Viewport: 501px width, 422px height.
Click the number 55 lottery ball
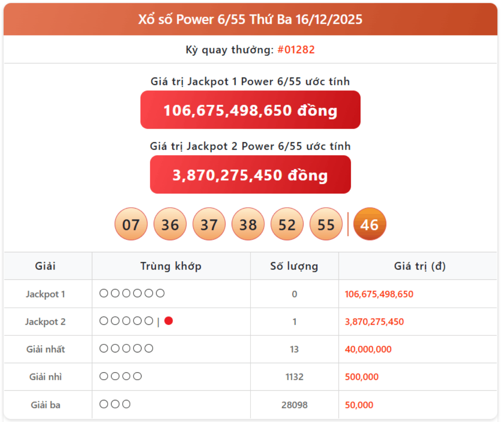point(326,224)
